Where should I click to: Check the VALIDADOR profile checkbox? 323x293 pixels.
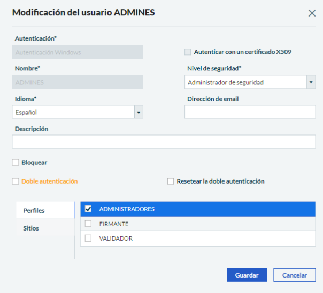pyautogui.click(x=88, y=239)
